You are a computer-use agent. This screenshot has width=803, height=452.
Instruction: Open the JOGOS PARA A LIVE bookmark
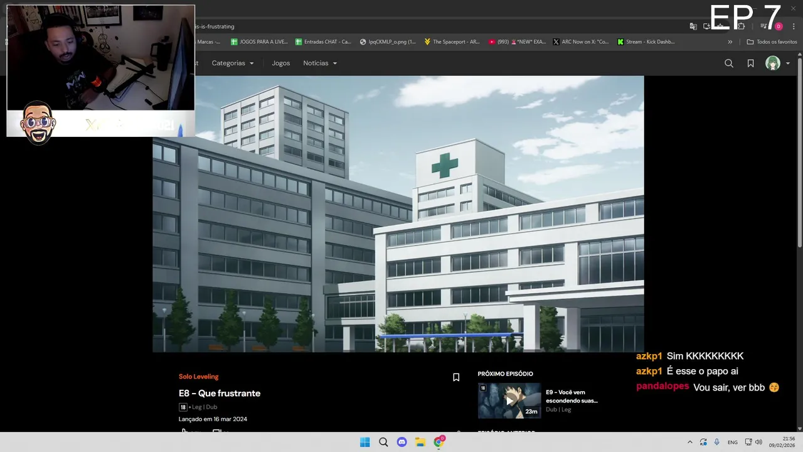click(259, 42)
